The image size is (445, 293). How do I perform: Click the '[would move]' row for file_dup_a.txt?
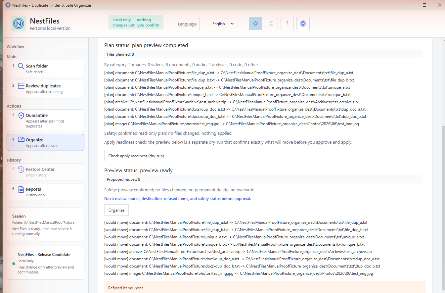coord(236,222)
